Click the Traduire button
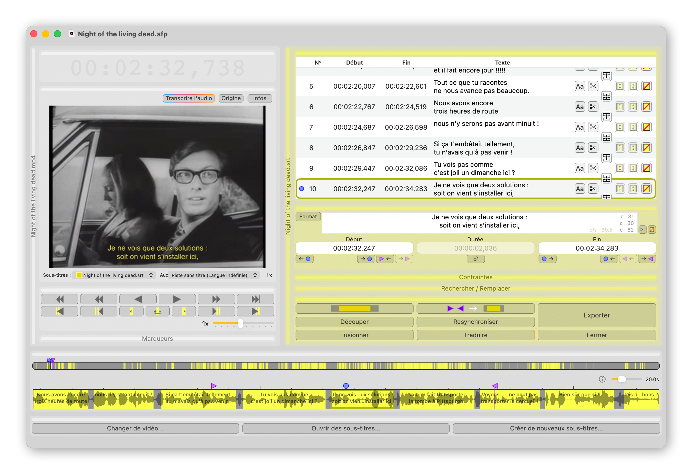692x474 pixels. click(x=475, y=335)
